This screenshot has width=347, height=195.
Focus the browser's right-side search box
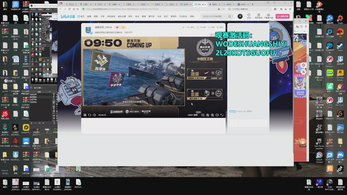coord(249,9)
